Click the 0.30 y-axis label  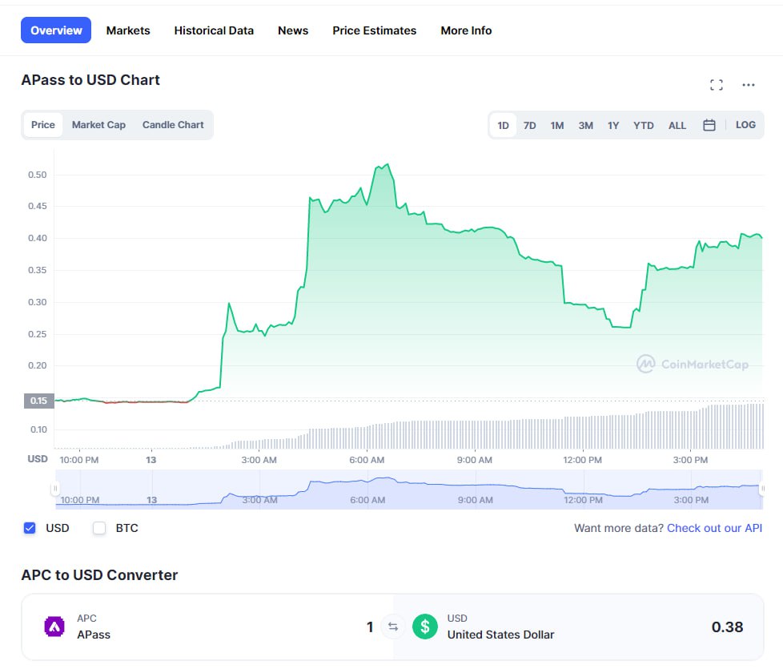point(38,302)
